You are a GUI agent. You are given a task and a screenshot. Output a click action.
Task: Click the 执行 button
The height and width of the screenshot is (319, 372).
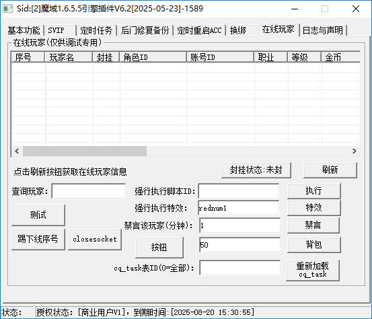click(314, 191)
